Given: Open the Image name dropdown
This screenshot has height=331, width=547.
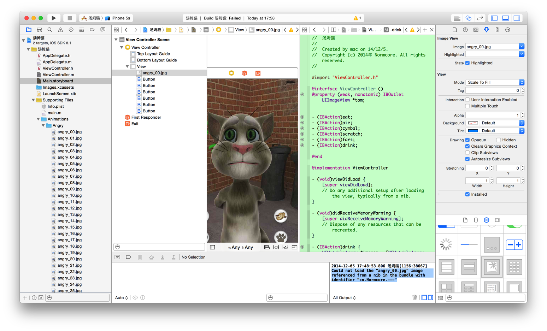Looking at the screenshot, I should [522, 47].
